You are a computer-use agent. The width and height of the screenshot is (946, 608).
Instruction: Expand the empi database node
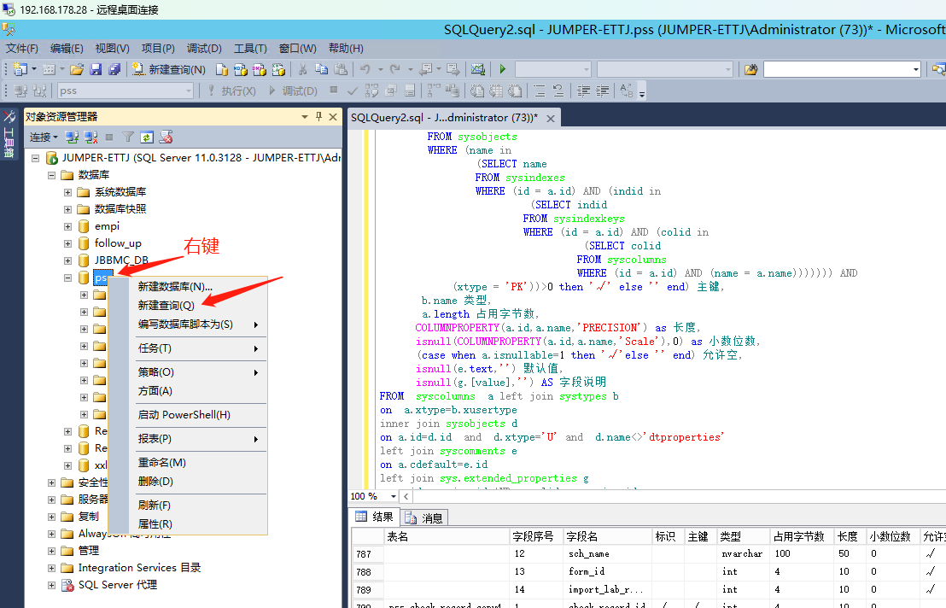[67, 227]
